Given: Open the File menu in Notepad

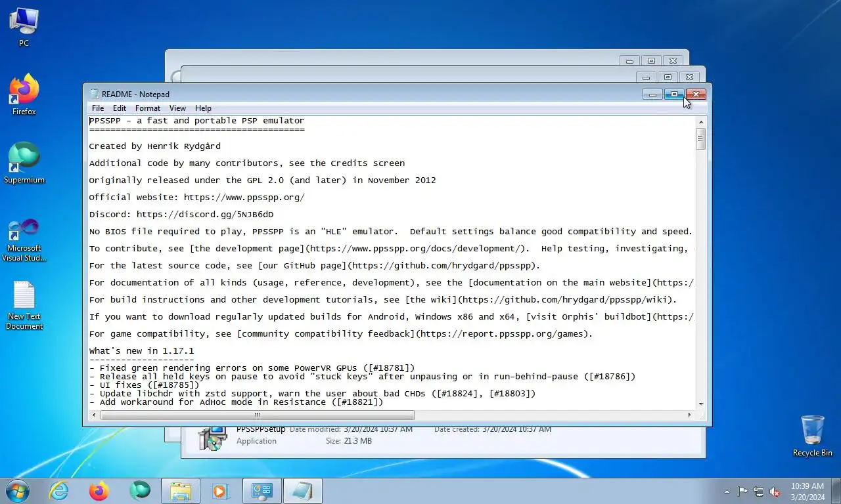Looking at the screenshot, I should tap(98, 108).
